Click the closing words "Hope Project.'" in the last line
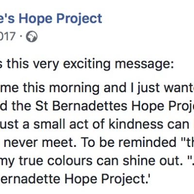This screenshot has width=194, height=194. point(106,180)
